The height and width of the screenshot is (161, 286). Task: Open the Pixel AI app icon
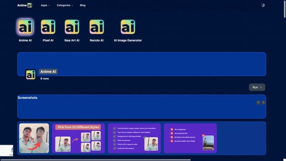[48, 27]
